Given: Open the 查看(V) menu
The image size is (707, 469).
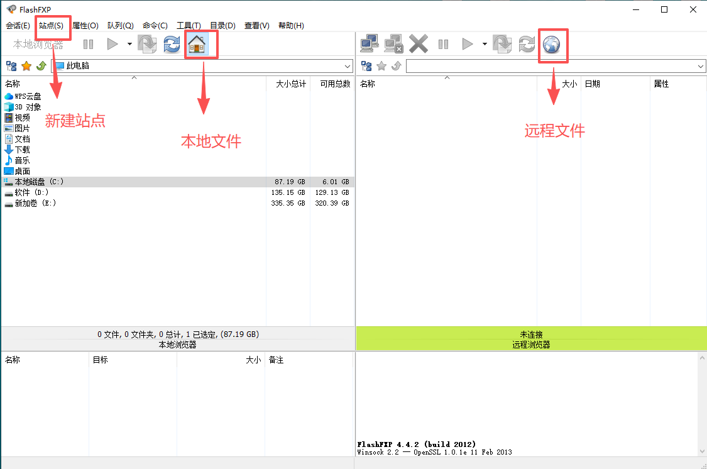Looking at the screenshot, I should tap(256, 26).
